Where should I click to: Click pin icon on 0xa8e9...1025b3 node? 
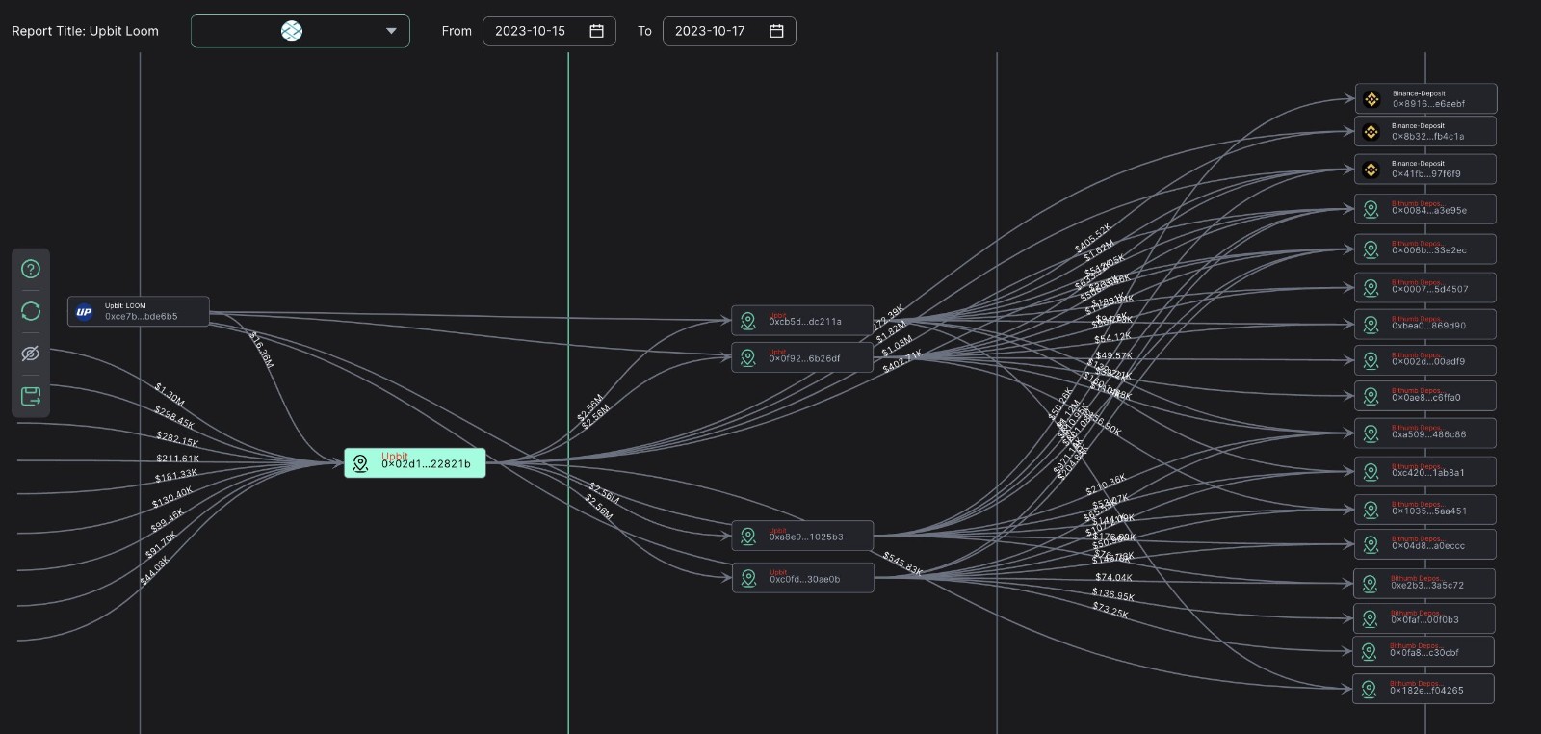pyautogui.click(x=747, y=536)
